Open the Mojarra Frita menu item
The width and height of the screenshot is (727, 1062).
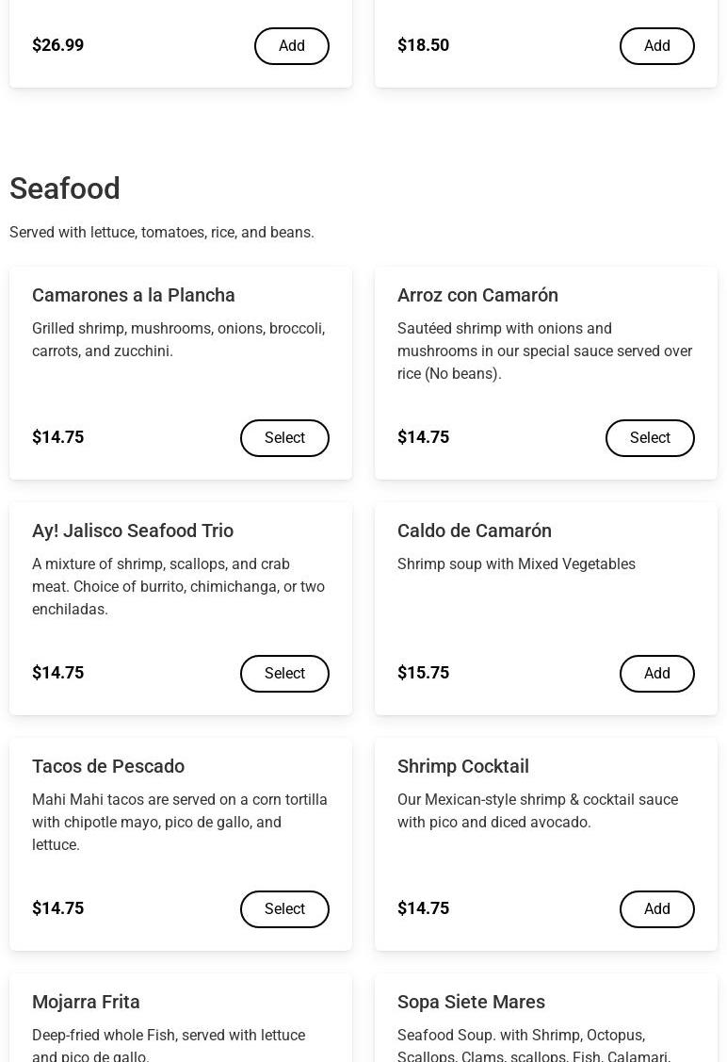point(86,1002)
